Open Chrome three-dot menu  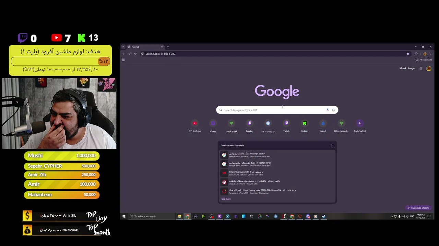point(431,54)
